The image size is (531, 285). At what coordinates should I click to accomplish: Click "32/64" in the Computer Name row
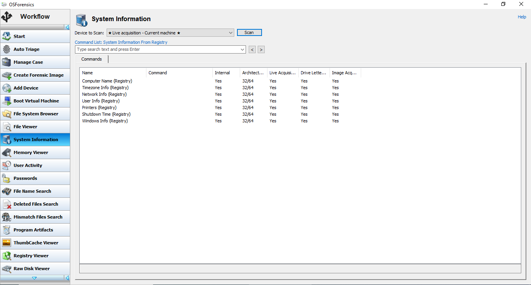(x=248, y=81)
